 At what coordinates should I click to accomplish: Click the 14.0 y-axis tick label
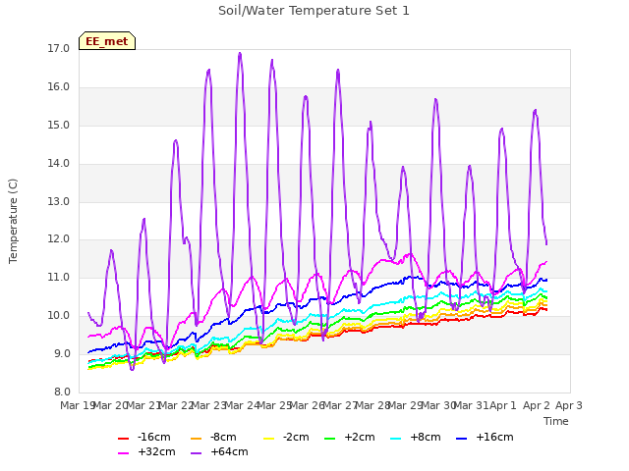click(x=59, y=164)
